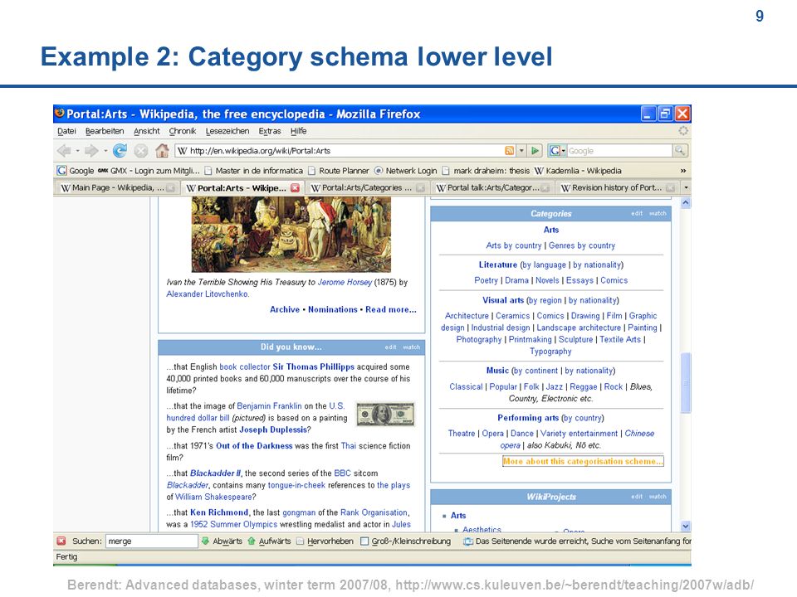Click the Architecture category link
This screenshot has width=797, height=597.
(x=467, y=316)
